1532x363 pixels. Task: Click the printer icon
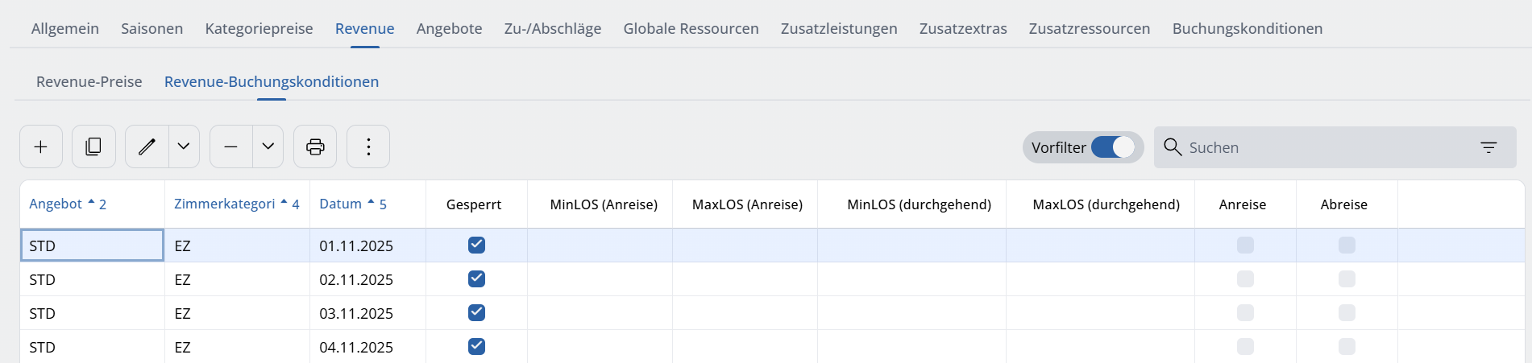(x=315, y=146)
